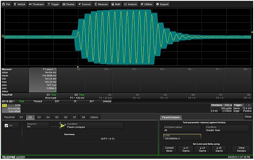Image resolution: width=254 pixels, height=160 pixels.
Task: Click the C1 ground level marker
Action: 3,36
